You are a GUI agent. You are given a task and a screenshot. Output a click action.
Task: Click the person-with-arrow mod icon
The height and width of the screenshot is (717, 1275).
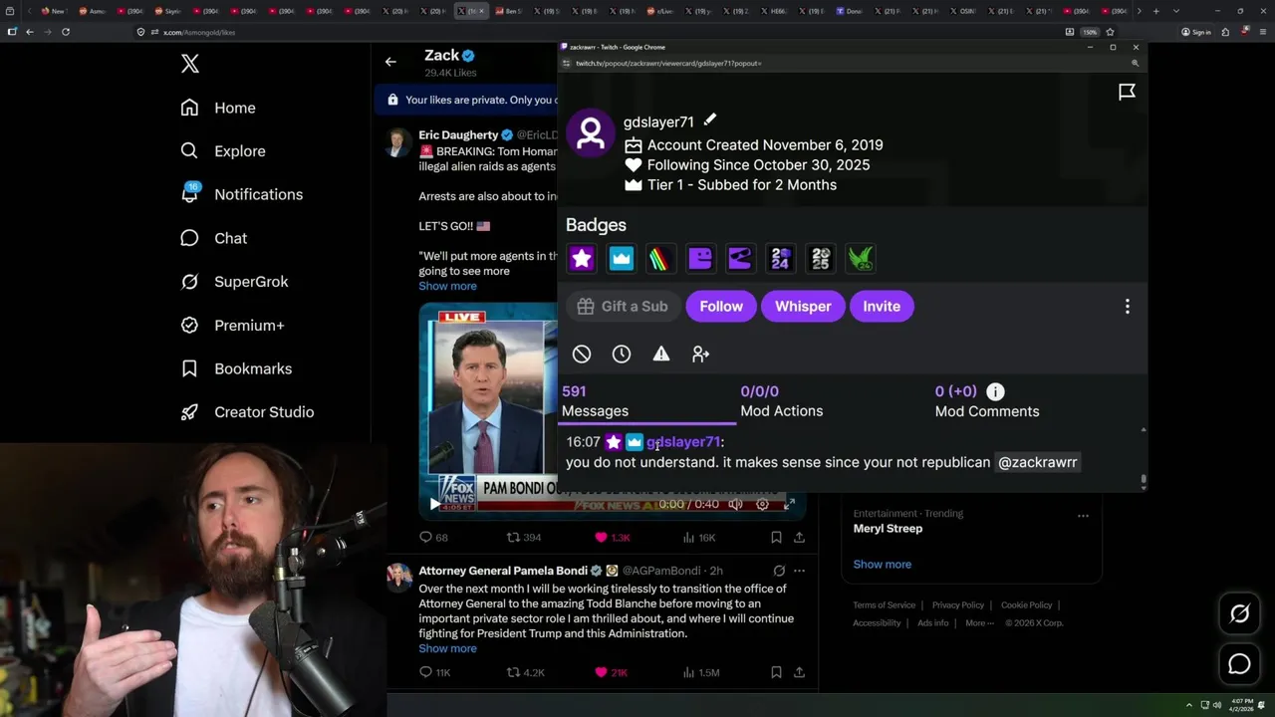tap(701, 354)
